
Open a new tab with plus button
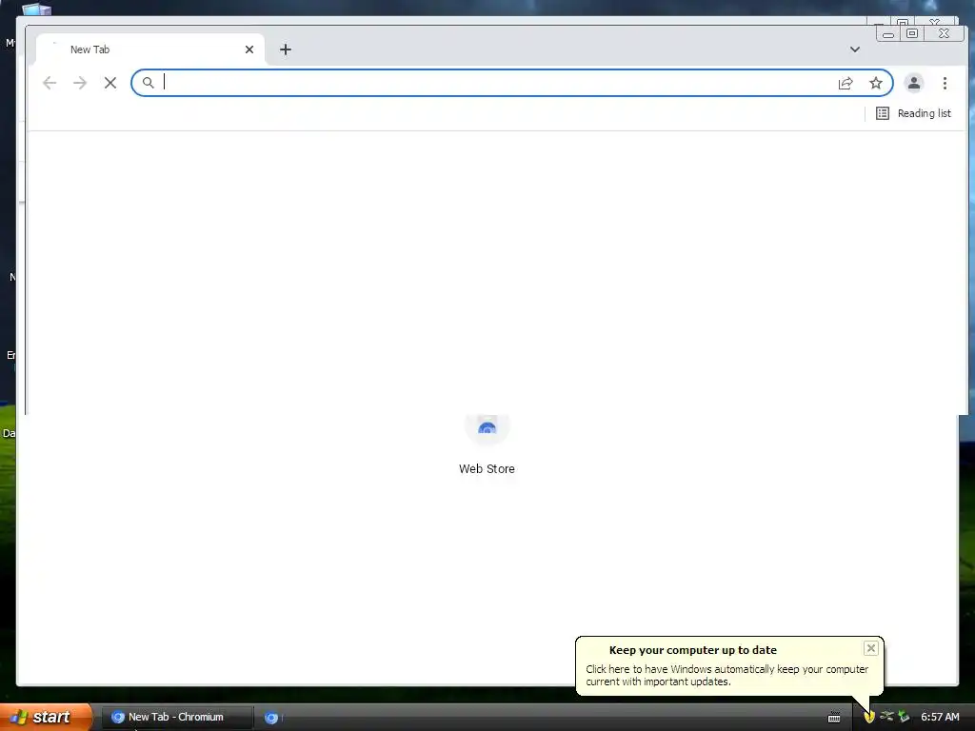286,49
